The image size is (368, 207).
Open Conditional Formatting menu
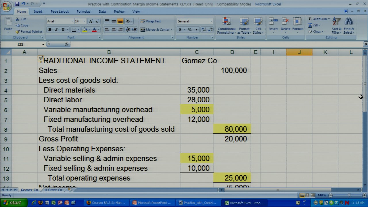click(x=226, y=26)
